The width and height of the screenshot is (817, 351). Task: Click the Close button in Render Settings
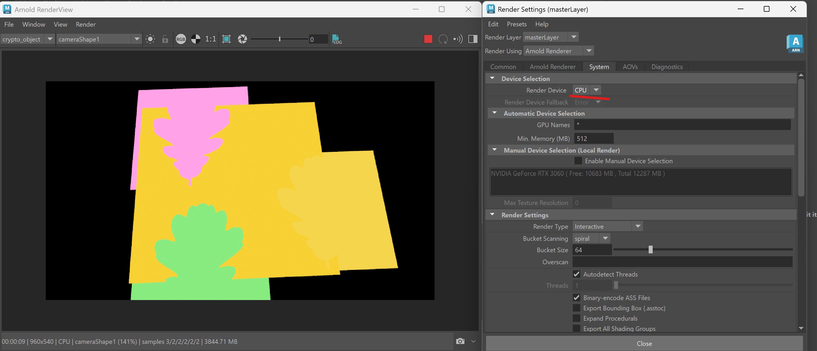coord(644,343)
